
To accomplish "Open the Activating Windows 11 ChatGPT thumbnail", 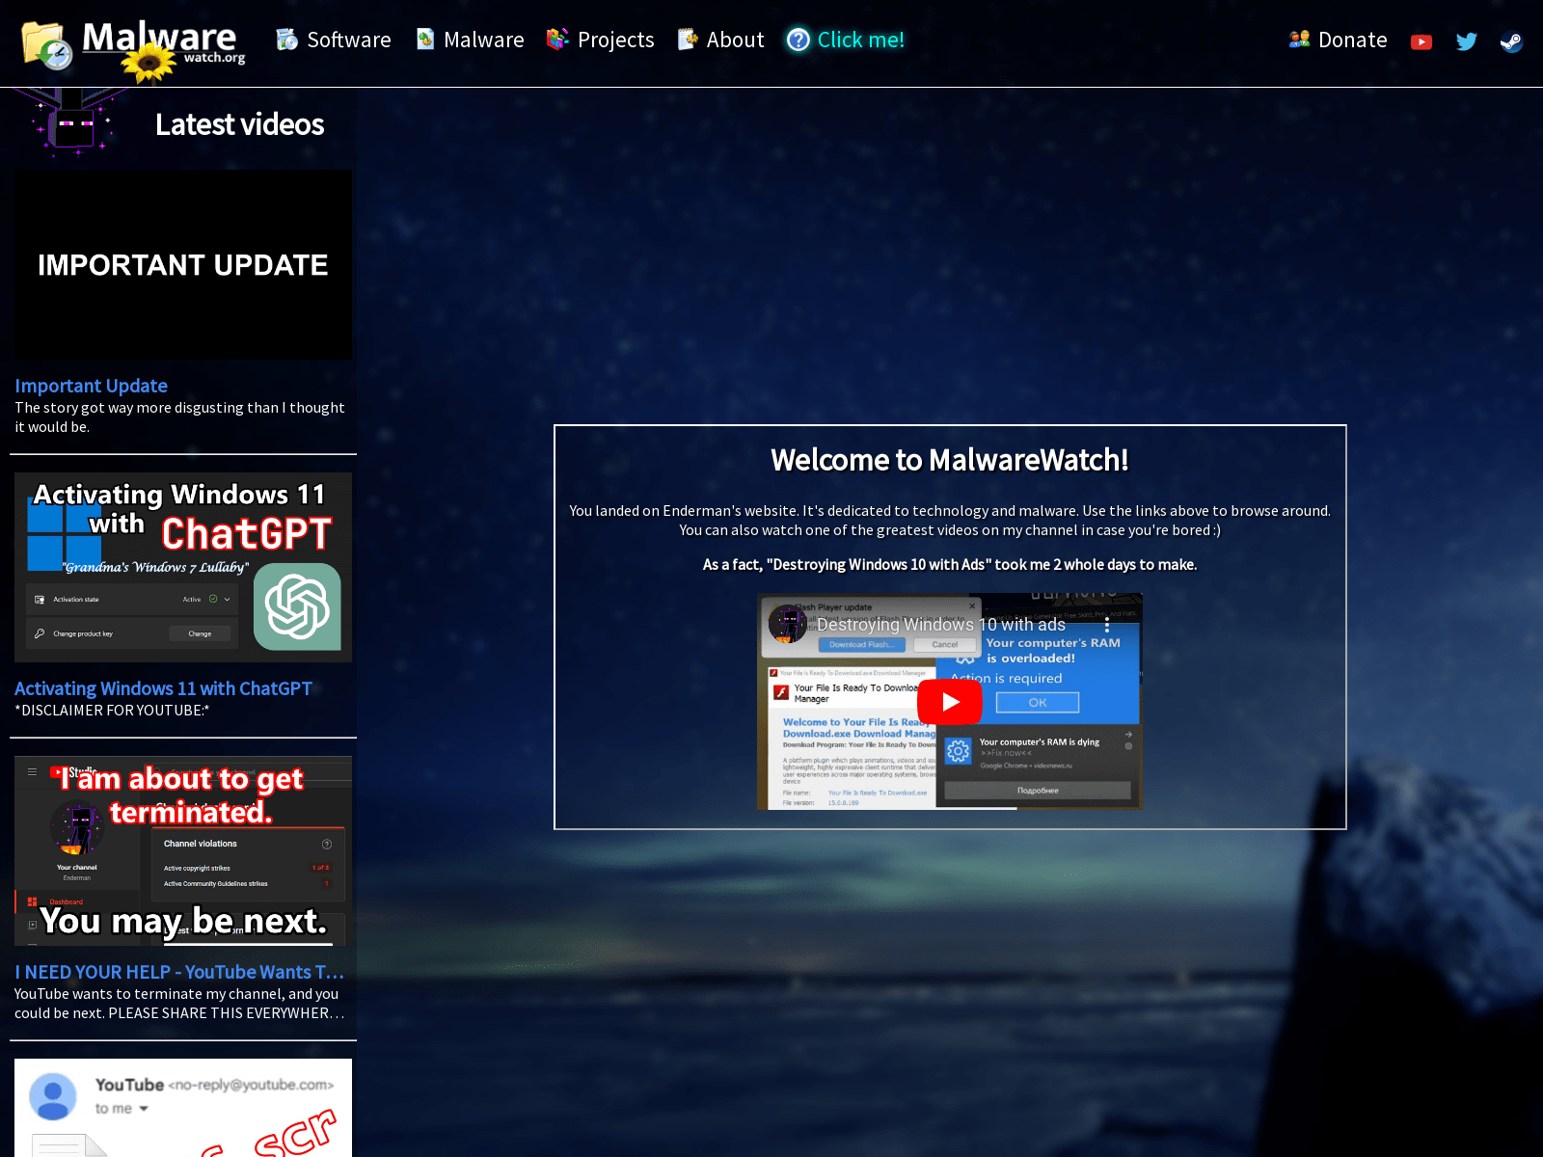I will (183, 567).
